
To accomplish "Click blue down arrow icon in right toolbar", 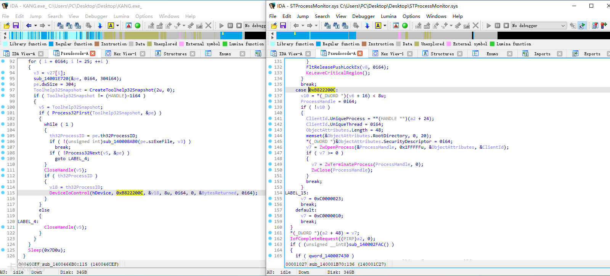I will 367,26.
